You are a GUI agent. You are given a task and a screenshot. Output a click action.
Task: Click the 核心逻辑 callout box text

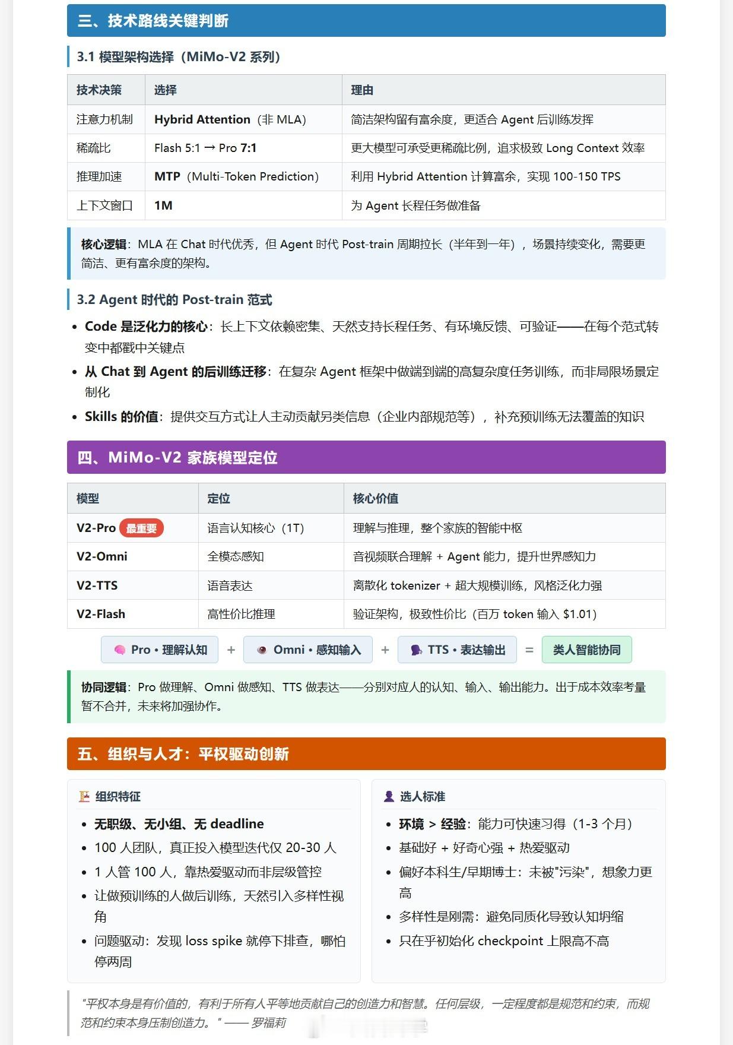click(366, 254)
